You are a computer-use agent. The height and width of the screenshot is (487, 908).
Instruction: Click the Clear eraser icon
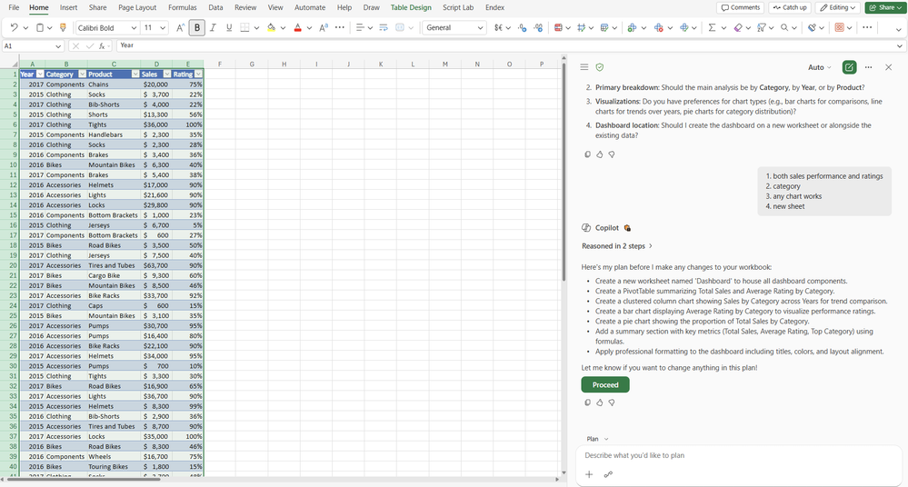(x=738, y=27)
